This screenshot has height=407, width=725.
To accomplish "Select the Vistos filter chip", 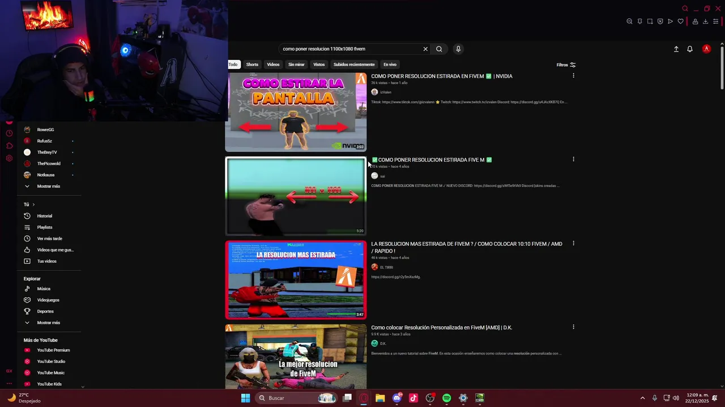I will point(319,64).
